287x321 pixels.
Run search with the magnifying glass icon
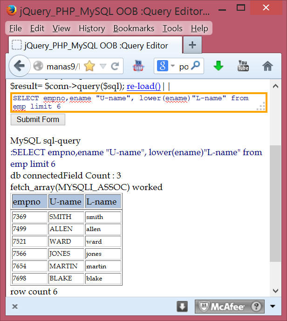click(196, 66)
